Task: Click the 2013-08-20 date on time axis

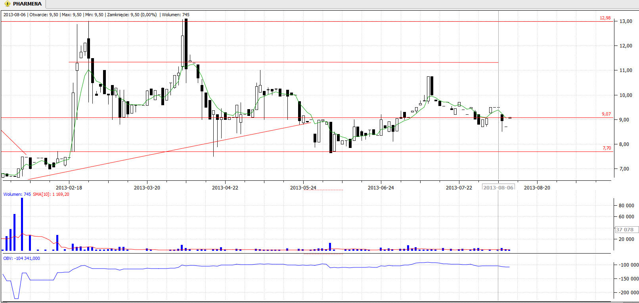Action: click(537, 188)
